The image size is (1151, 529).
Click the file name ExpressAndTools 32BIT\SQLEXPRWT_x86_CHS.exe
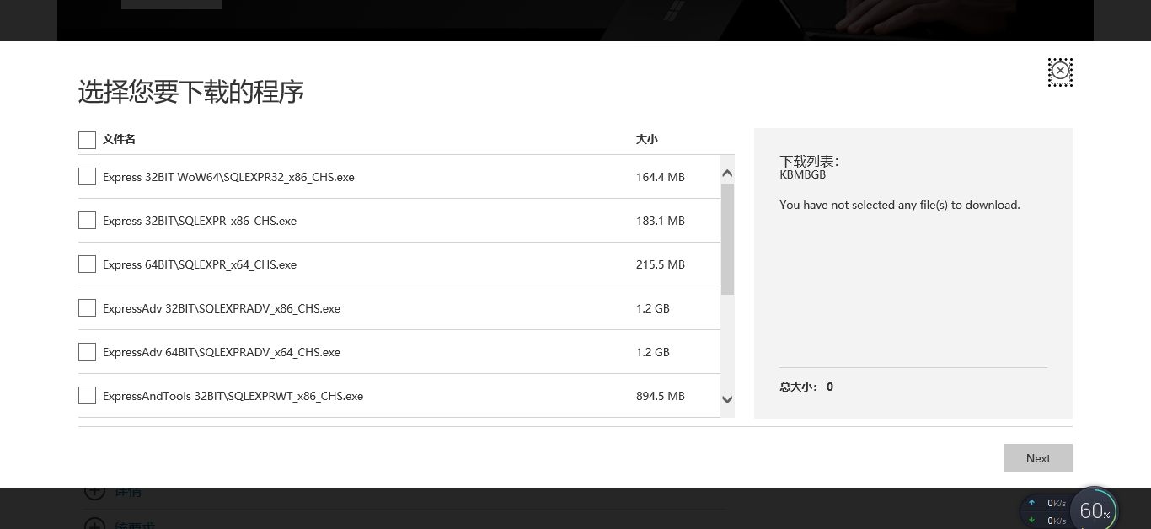(233, 396)
